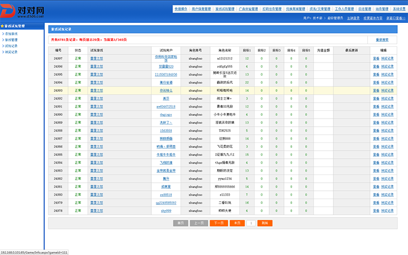Screen dimensions: 408x255
Task: Open the game link in row 24994
Action: 96,83
